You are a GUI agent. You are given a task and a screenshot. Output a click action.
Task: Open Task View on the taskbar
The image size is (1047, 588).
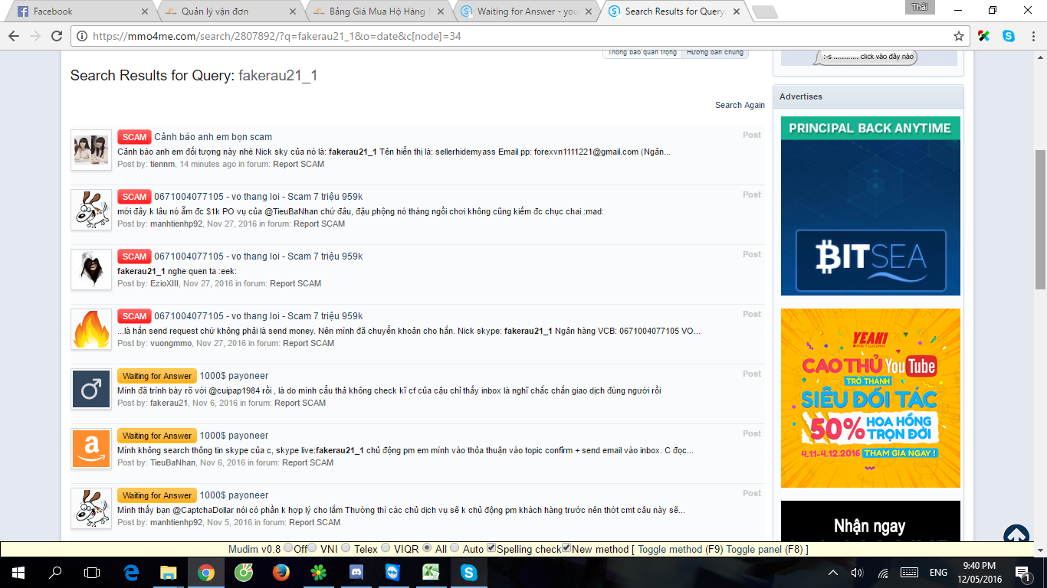pyautogui.click(x=92, y=573)
